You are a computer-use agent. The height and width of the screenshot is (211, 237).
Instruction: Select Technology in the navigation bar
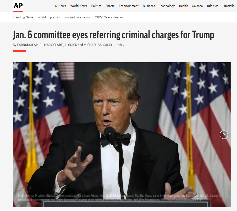[167, 6]
